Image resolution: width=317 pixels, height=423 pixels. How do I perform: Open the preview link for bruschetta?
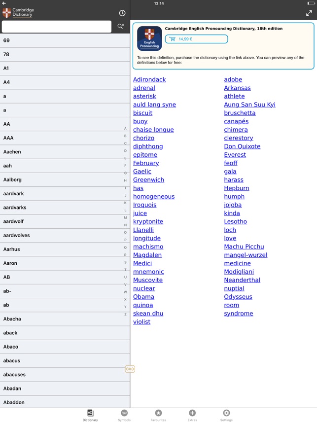point(240,113)
